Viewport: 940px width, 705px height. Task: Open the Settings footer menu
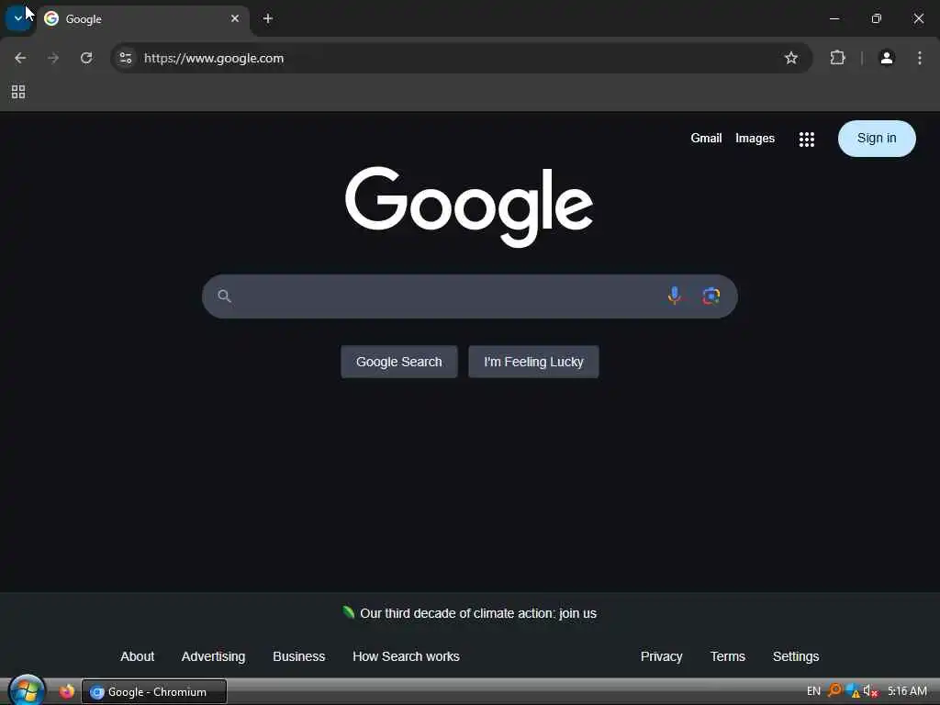click(796, 656)
